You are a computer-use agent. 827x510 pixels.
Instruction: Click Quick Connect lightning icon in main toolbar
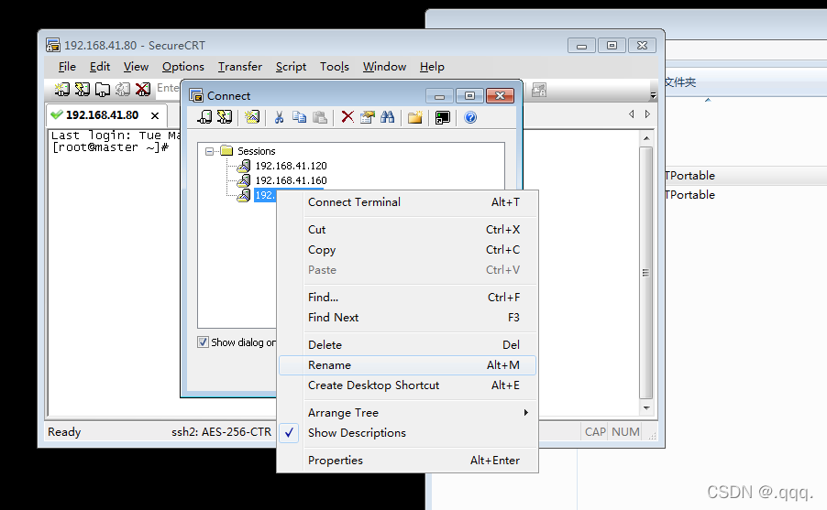click(x=82, y=89)
